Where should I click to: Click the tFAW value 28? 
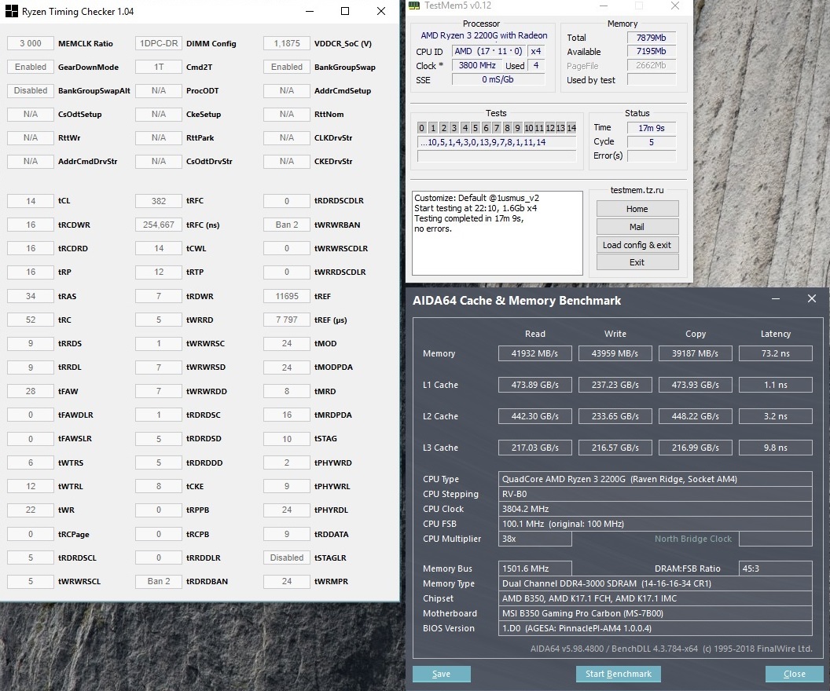coord(31,391)
